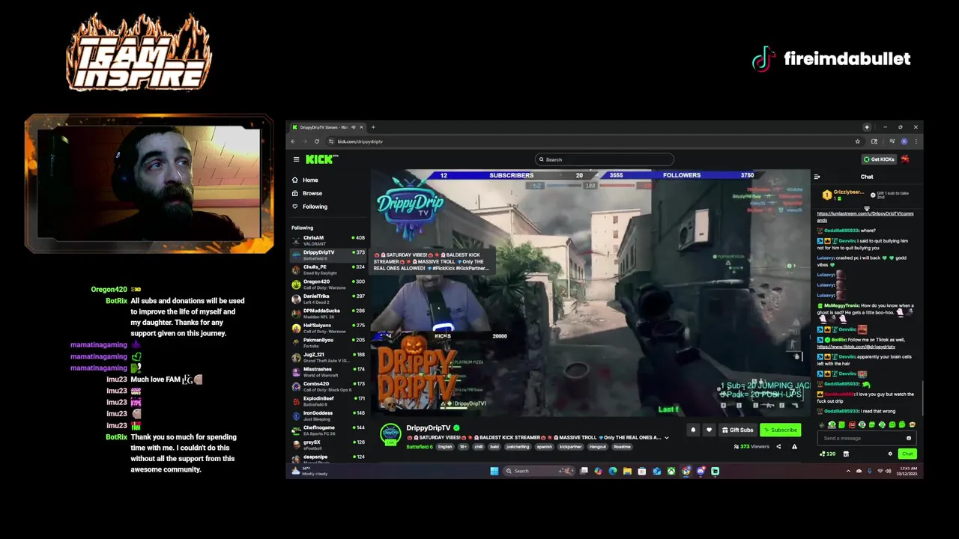The width and height of the screenshot is (959, 539).
Task: Open Oregon420 channel in sidebar
Action: coord(328,284)
